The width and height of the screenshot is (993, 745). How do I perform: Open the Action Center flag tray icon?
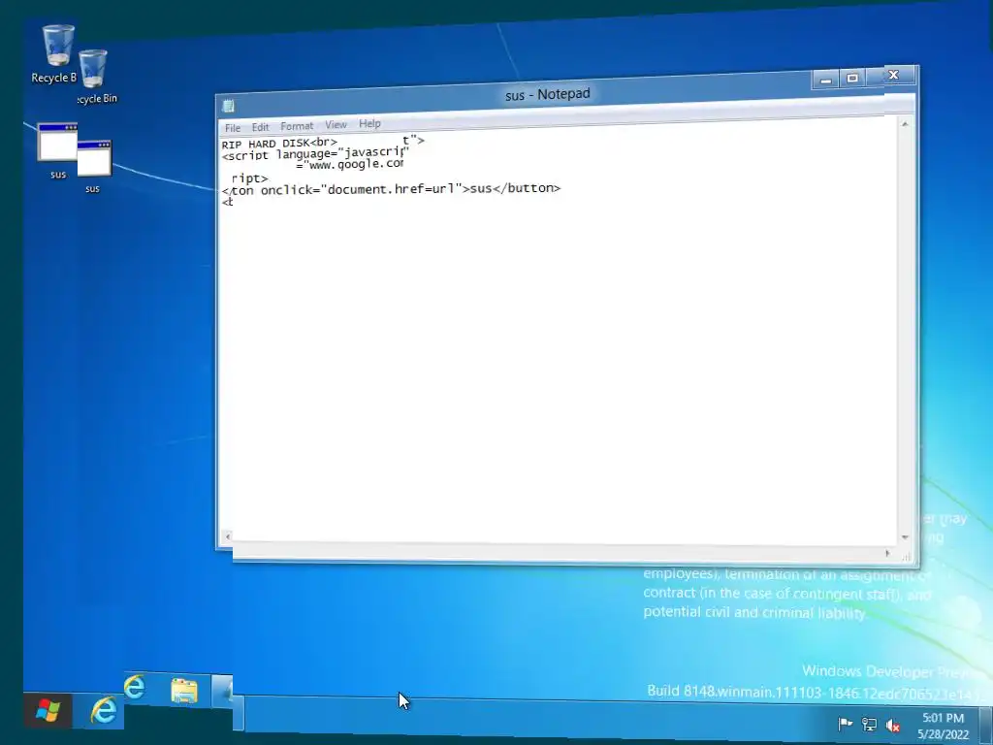click(845, 724)
